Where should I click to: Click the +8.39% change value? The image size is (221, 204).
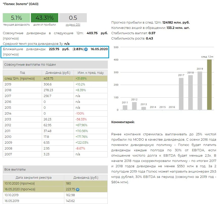tap(81, 90)
